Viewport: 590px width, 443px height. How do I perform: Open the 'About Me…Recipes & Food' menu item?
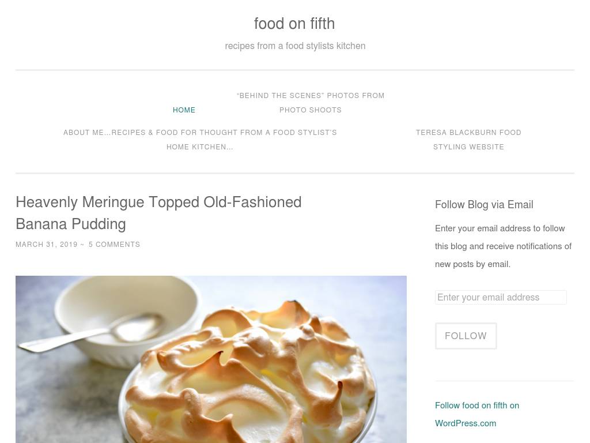pos(200,140)
